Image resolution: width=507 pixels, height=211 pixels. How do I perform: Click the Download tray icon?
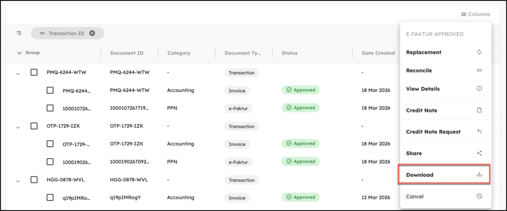479,175
